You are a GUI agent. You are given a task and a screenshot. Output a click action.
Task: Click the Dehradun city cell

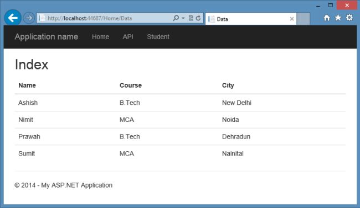click(x=236, y=137)
